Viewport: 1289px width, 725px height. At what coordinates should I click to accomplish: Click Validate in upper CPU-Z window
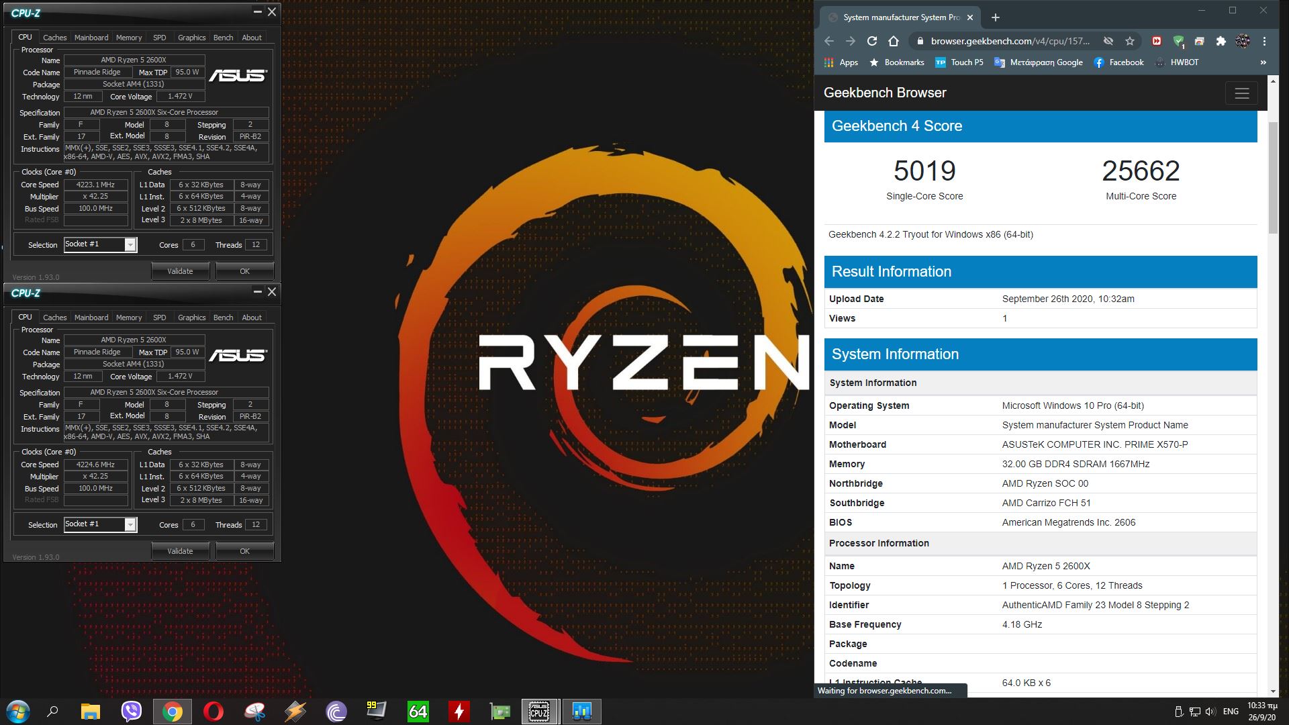pos(180,271)
